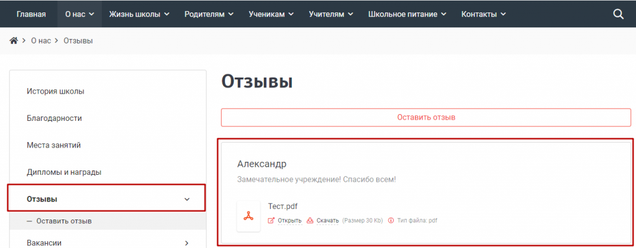This screenshot has height=248, width=636.
Task: Click the Открыть link for Тест.pdf
Action: pyautogui.click(x=289, y=221)
